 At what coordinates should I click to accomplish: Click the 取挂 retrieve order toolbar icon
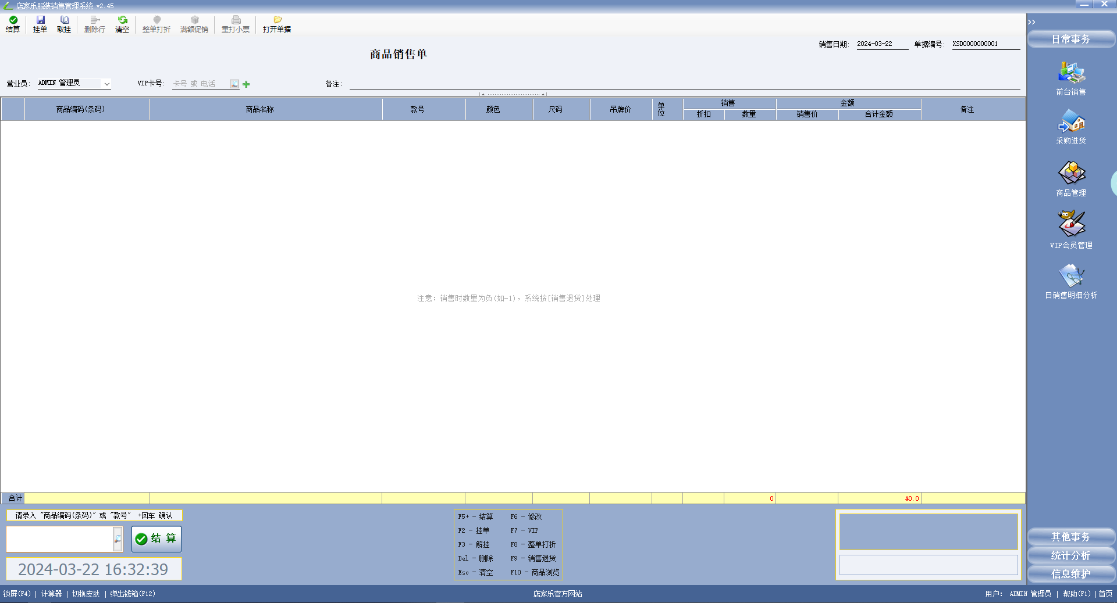point(64,24)
